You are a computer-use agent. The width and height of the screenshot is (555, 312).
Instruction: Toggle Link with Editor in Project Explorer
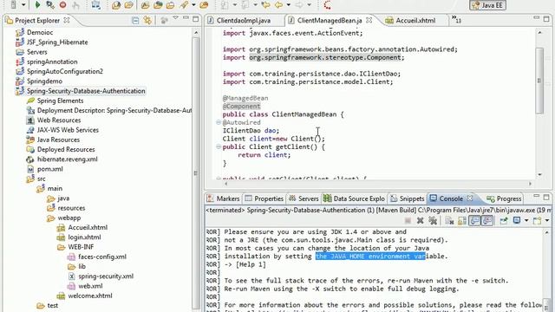[x=147, y=21]
